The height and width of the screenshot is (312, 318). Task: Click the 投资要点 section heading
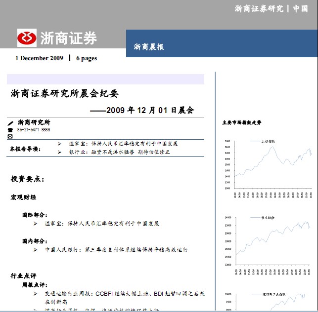28,179
